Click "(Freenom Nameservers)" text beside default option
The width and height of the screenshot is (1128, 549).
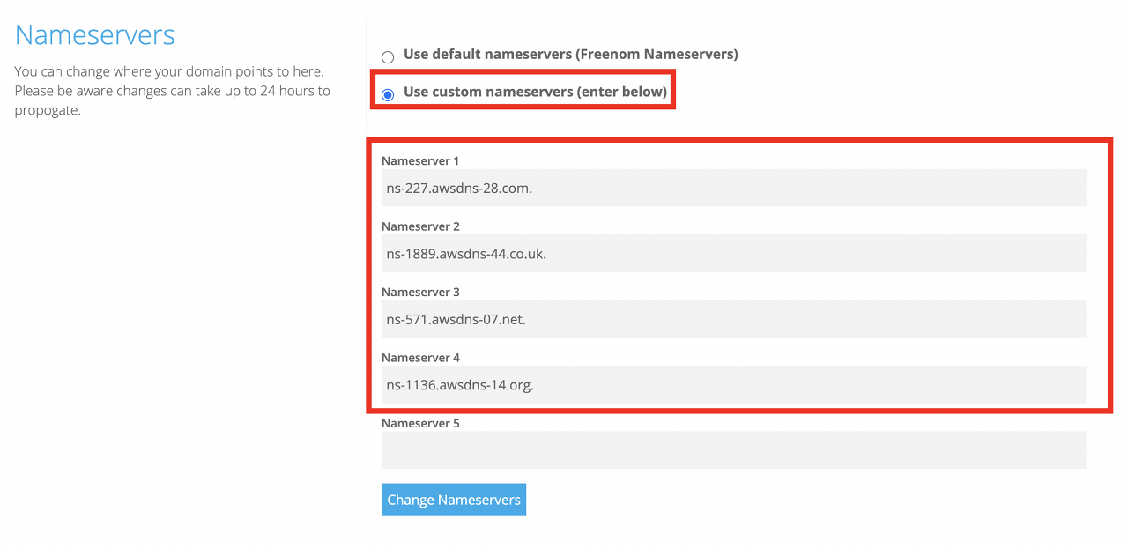tap(657, 54)
